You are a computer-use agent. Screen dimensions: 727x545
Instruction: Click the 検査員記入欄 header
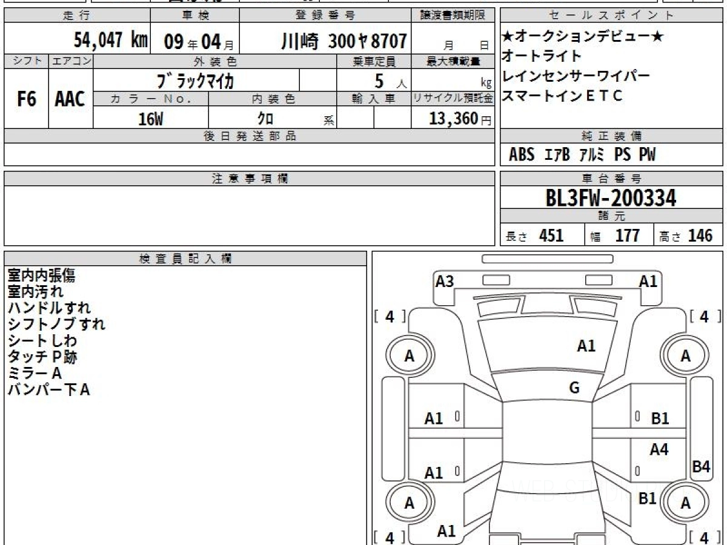pos(185,259)
